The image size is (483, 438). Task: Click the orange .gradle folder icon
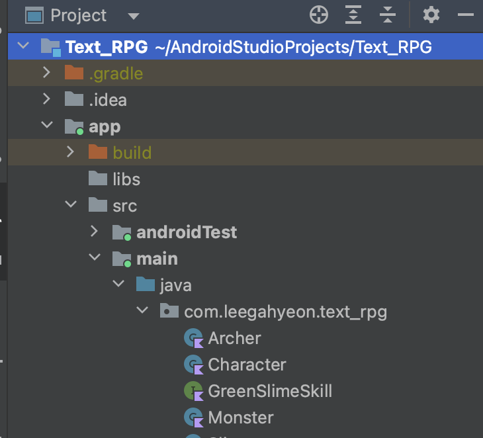click(x=74, y=73)
